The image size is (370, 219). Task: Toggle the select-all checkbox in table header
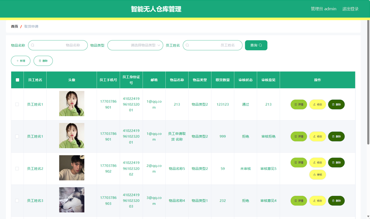tap(17, 80)
